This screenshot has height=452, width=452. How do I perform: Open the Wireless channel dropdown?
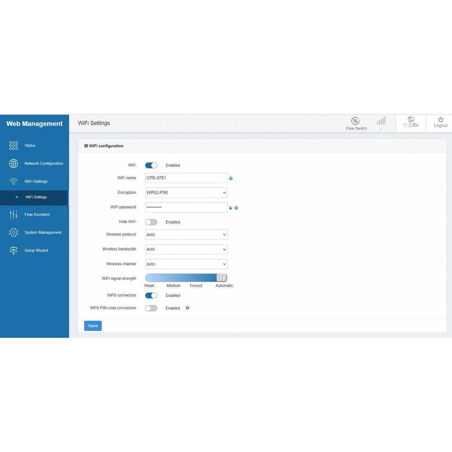coord(186,264)
